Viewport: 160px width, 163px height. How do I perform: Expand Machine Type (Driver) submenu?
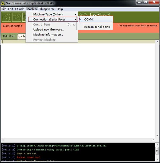(52, 14)
